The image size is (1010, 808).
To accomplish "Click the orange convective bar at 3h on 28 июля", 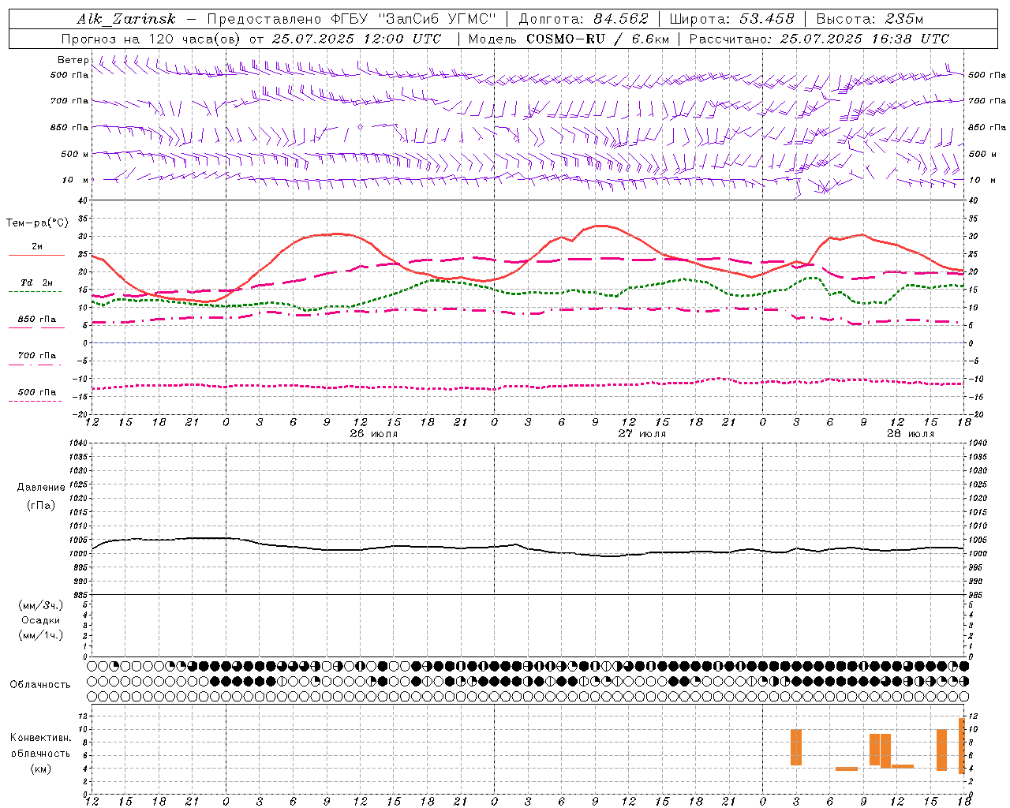I will tap(796, 747).
